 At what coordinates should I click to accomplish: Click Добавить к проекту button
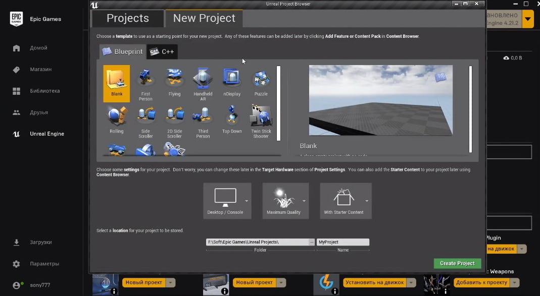click(x=481, y=282)
